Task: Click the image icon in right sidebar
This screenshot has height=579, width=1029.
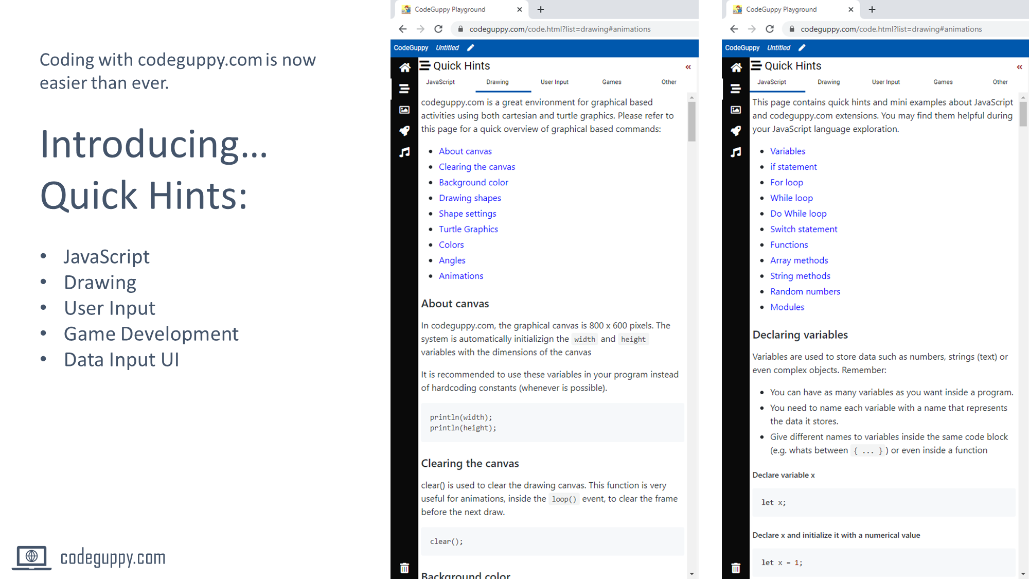Action: [736, 110]
